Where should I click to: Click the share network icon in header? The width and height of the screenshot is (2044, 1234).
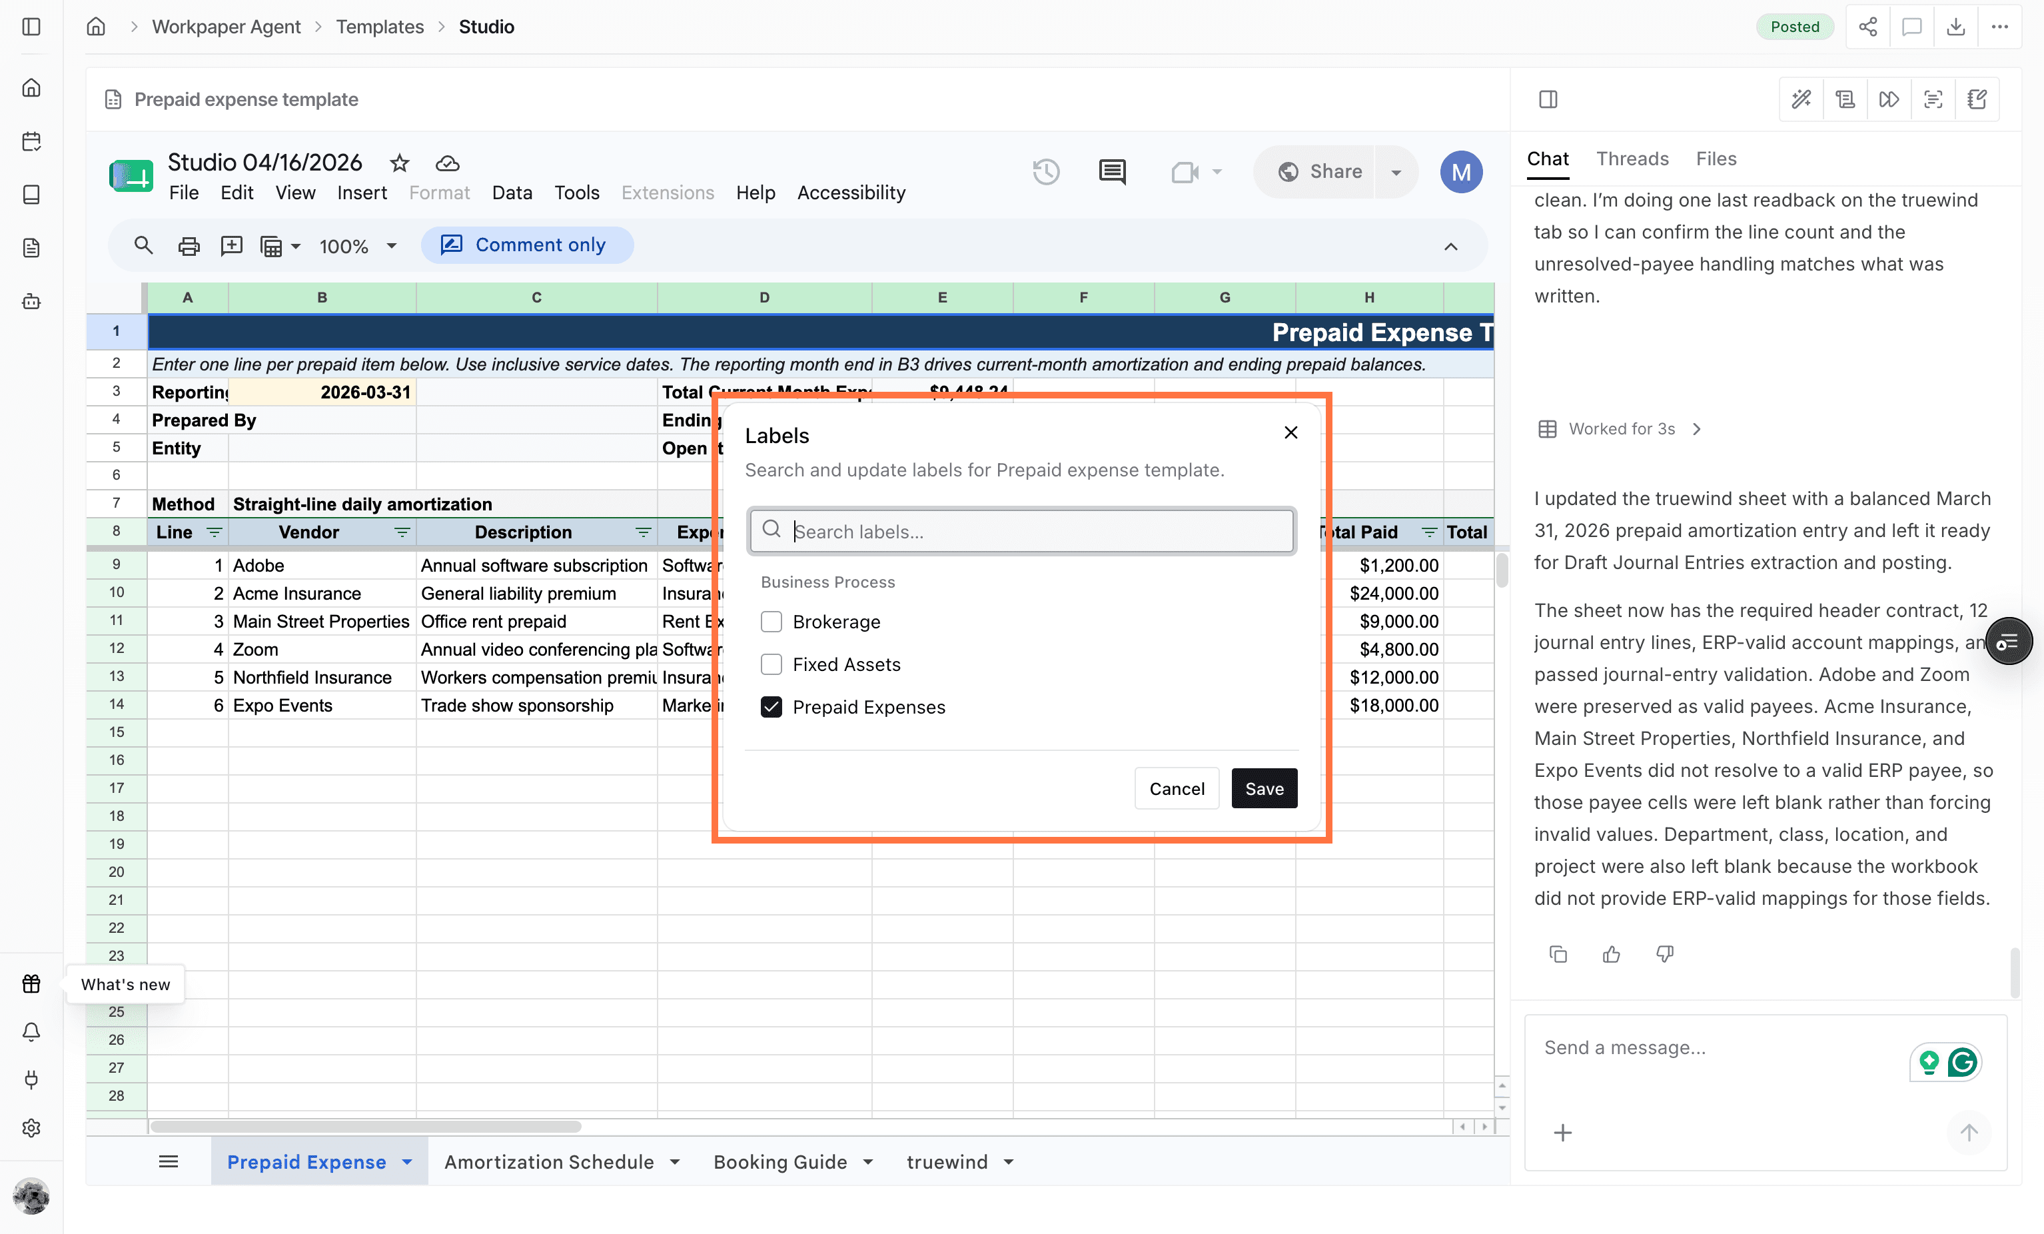pos(1867,27)
